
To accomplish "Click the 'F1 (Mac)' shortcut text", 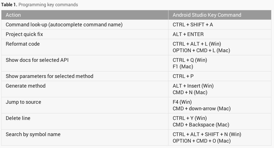I will click(183, 67).
